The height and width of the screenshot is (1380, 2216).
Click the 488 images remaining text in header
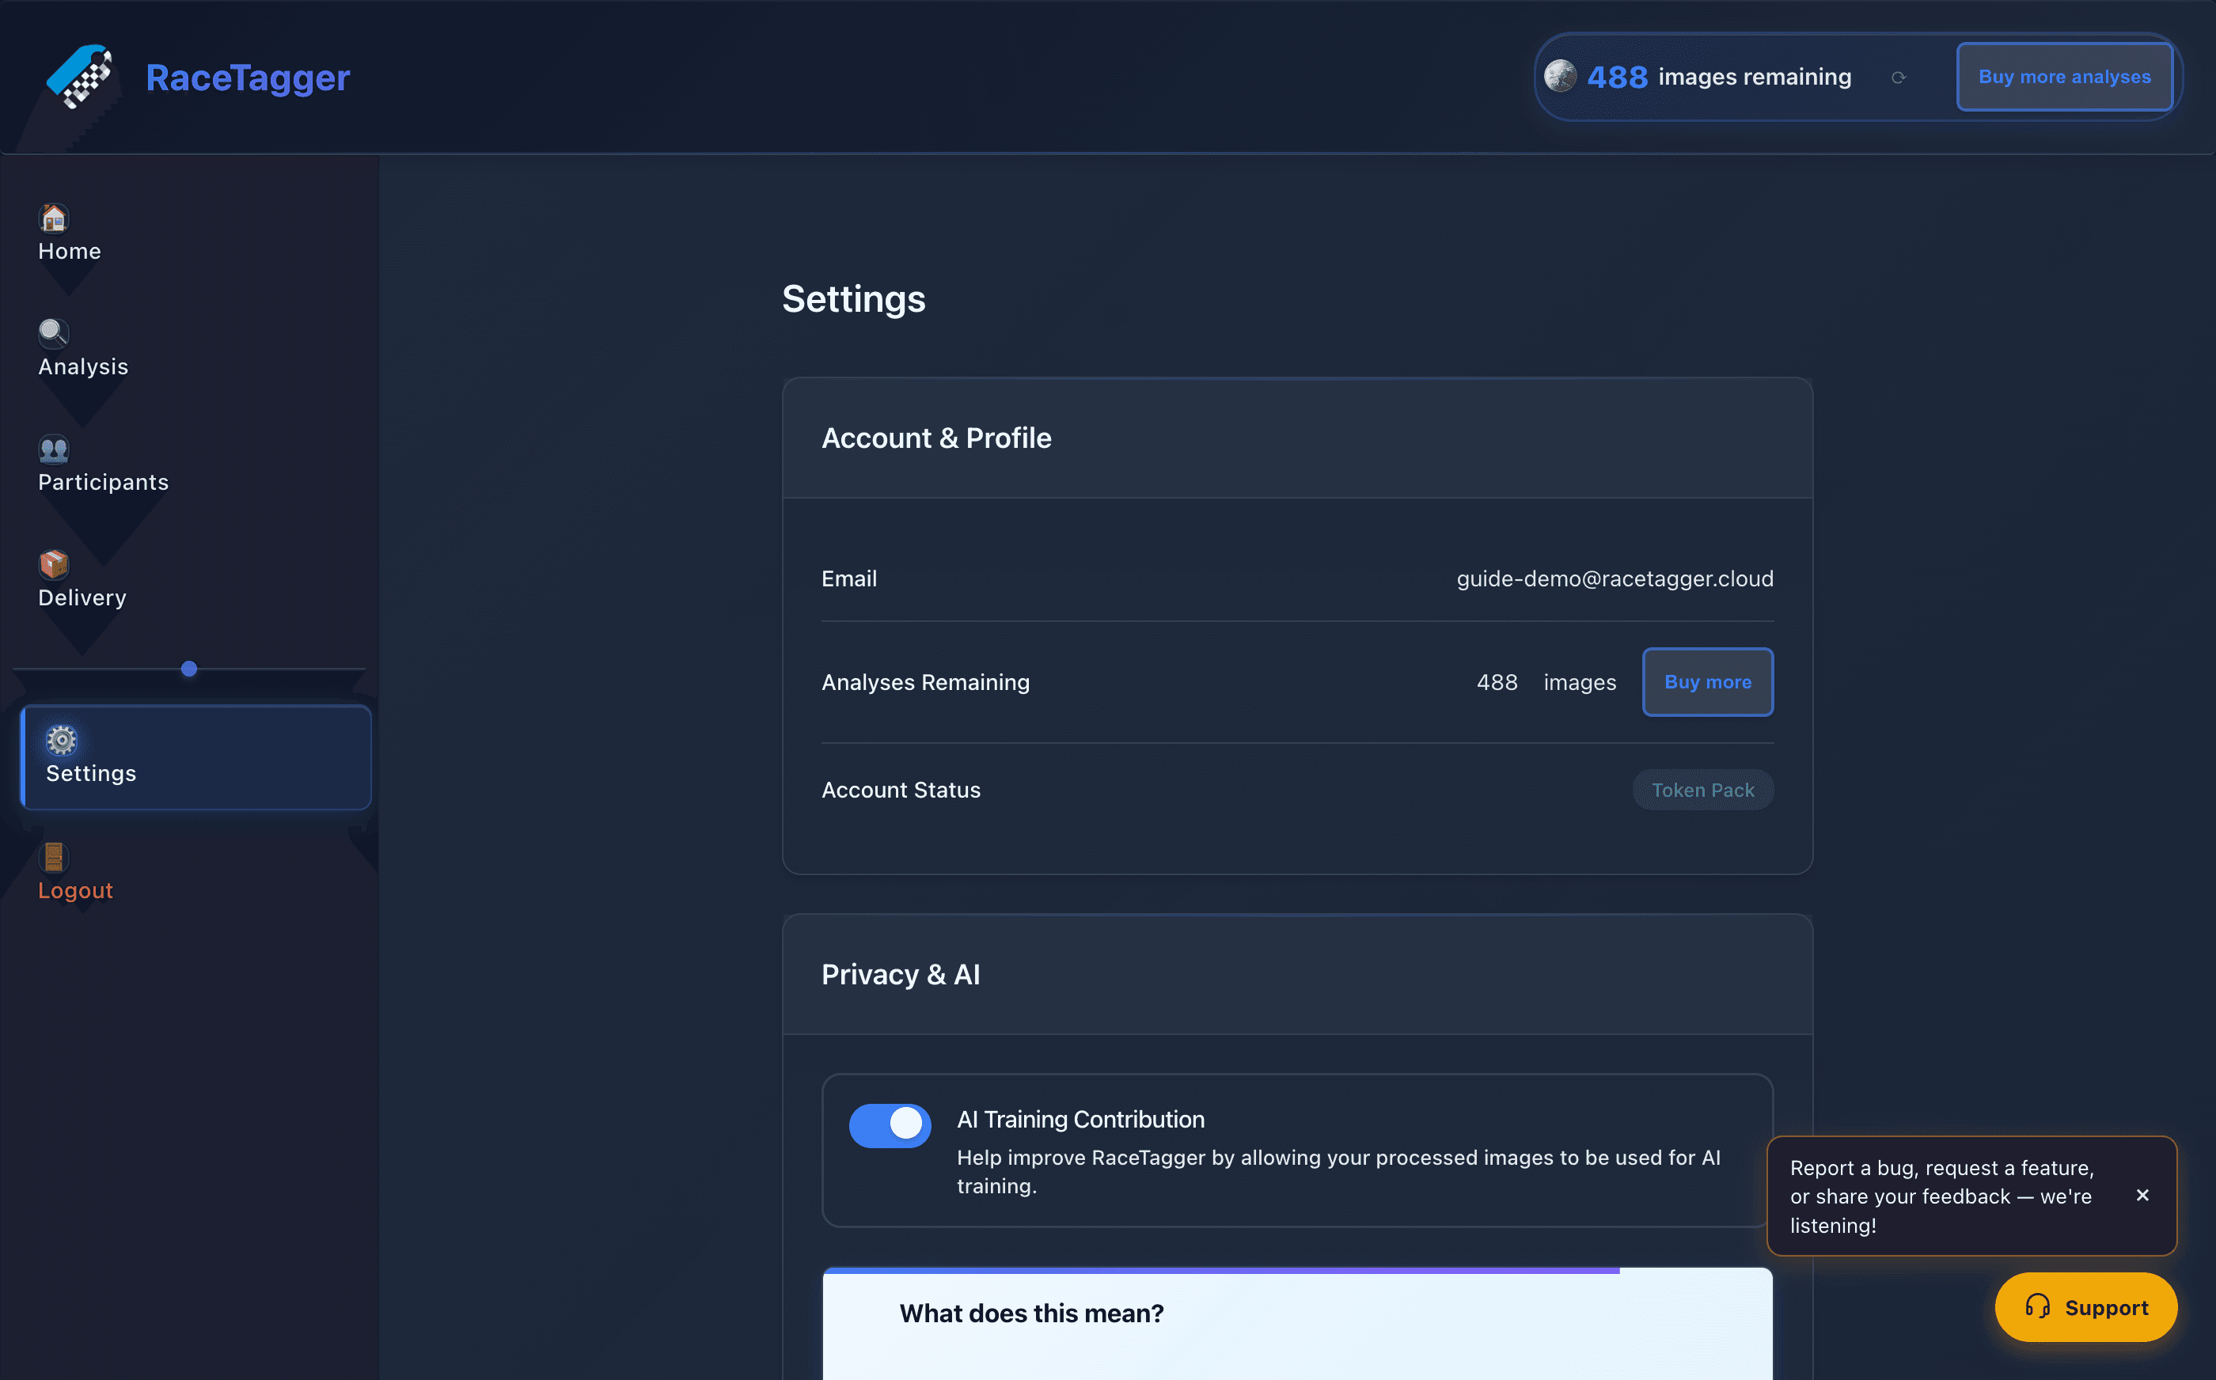click(x=1720, y=77)
